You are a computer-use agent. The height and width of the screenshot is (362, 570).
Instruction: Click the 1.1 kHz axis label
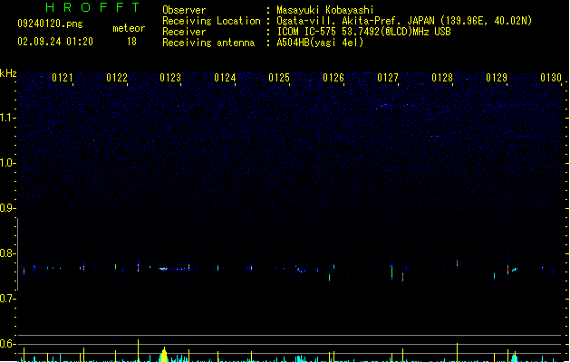7,118
